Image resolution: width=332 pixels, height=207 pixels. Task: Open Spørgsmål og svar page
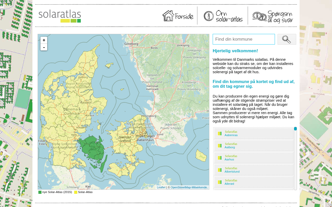click(x=273, y=17)
